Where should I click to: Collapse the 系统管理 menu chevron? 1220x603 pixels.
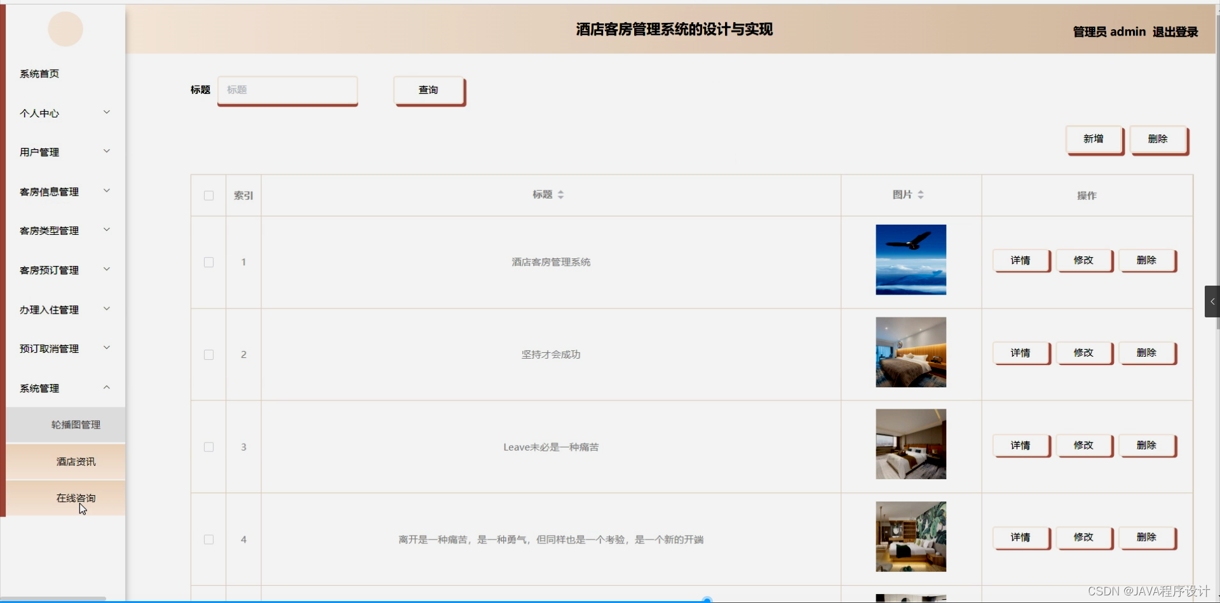(107, 387)
